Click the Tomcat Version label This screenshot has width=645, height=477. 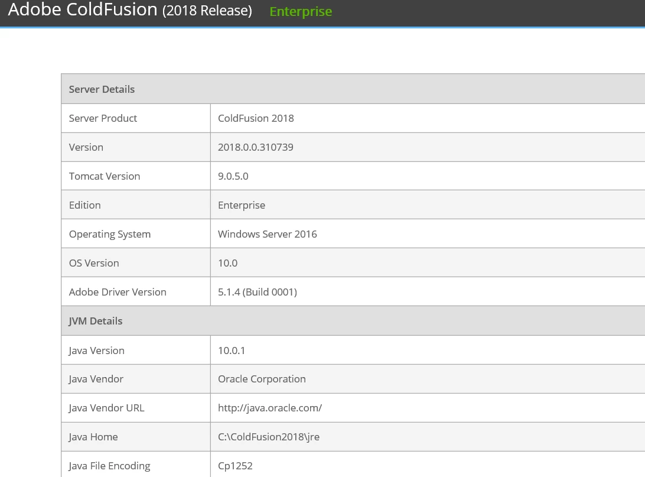point(105,176)
